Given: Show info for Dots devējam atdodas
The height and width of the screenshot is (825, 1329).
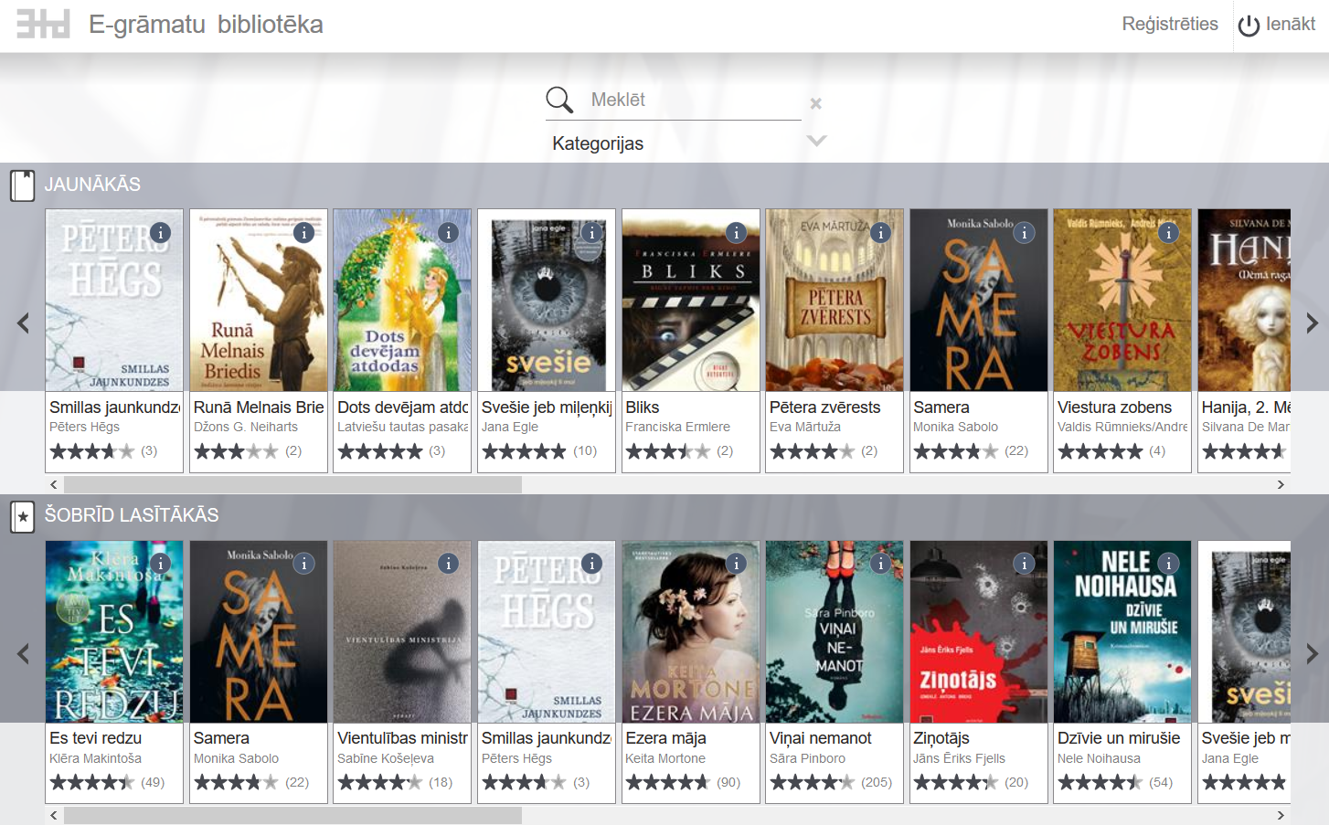Looking at the screenshot, I should point(448,233).
